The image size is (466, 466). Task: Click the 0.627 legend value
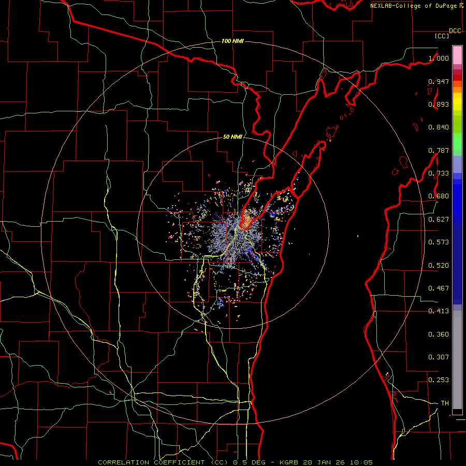click(x=439, y=220)
